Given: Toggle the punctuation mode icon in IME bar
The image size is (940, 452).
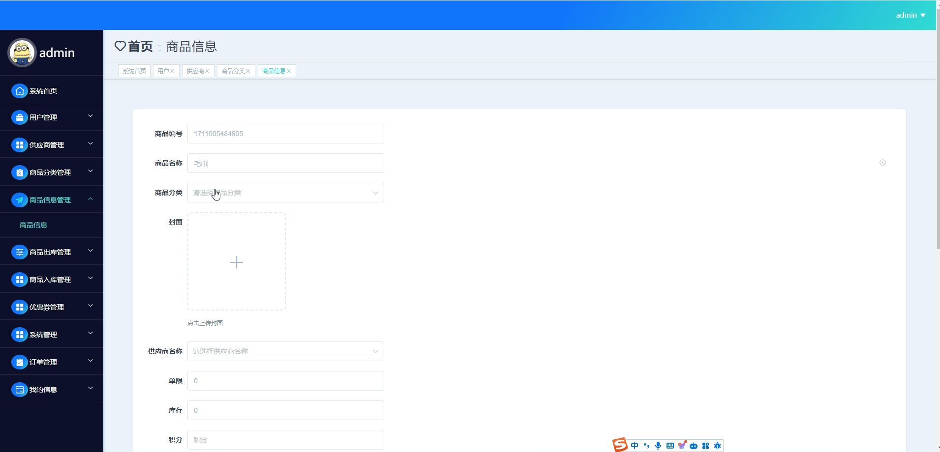Looking at the screenshot, I should tap(646, 446).
